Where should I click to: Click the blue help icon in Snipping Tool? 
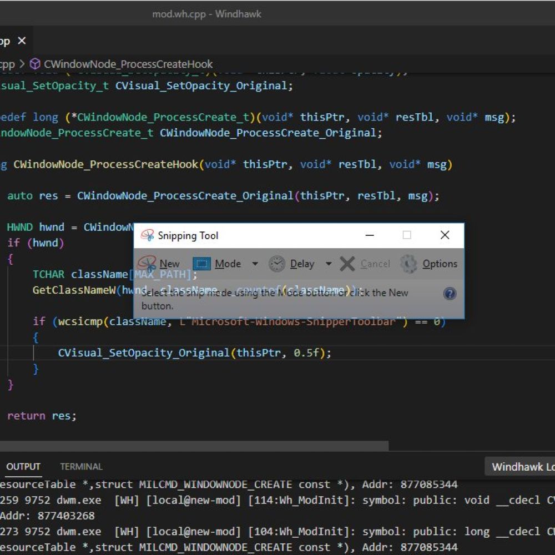[x=450, y=294]
